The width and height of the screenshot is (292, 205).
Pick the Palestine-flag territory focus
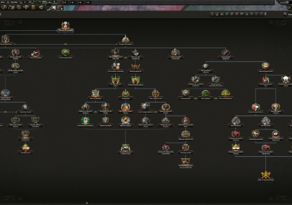(256, 108)
